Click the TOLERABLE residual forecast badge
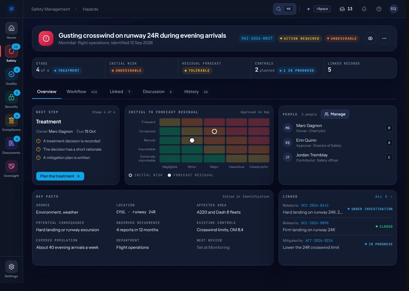 point(197,71)
